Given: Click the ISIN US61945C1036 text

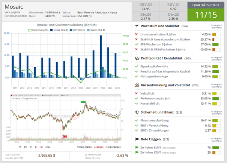Looking at the screenshot, I should tap(16, 16).
